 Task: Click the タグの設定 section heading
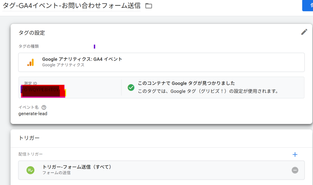[x=32, y=33]
